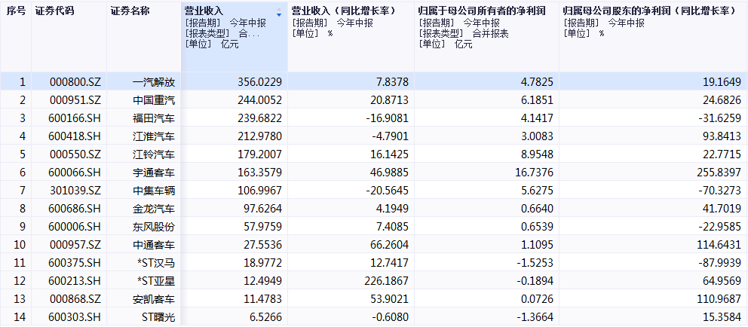Viewport: 748px width, 327px height.
Task: Select the ST曙光 row name cell
Action: click(157, 317)
